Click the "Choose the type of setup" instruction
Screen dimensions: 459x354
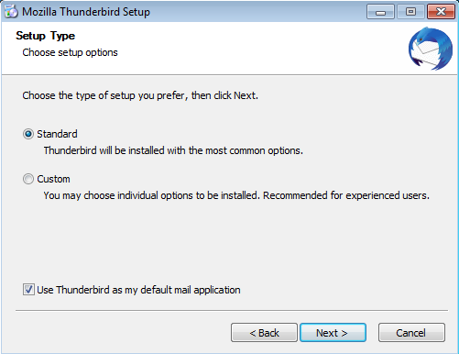click(x=140, y=95)
